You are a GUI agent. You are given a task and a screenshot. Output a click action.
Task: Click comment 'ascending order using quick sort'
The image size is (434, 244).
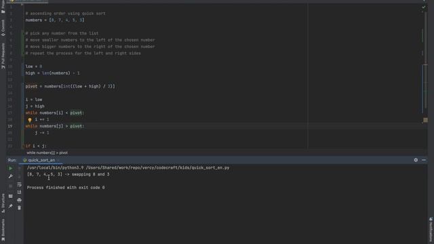click(65, 14)
